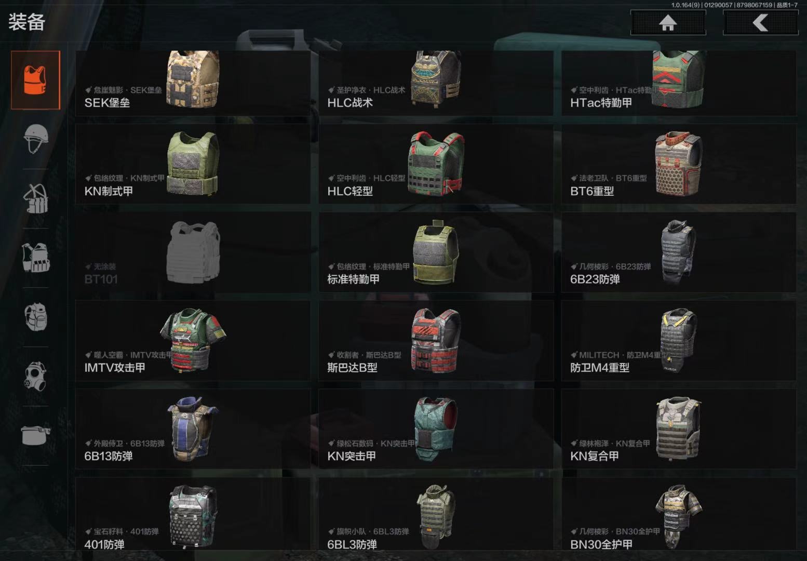Choose the SEK堡垒 armor card
Screen dimensions: 807x561
pos(193,83)
